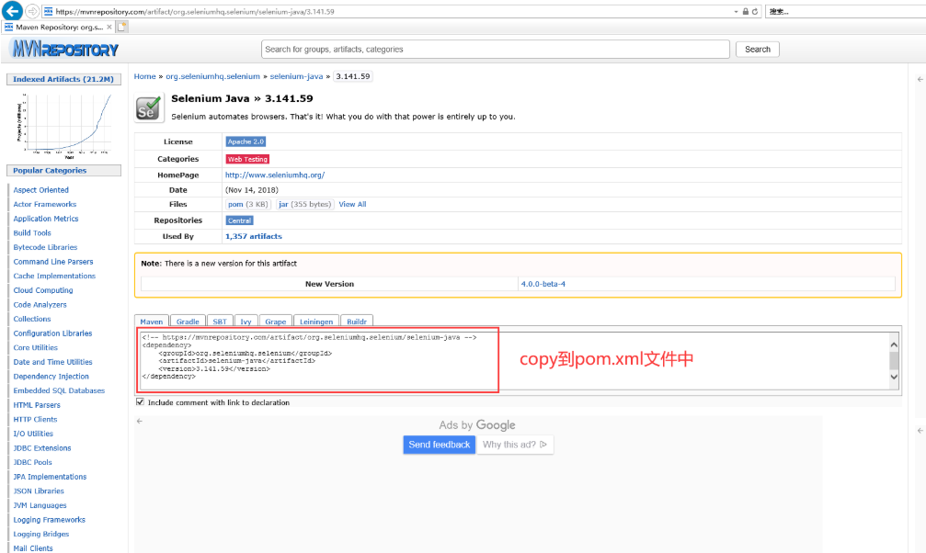Click the Apache 2.0 license tag

click(246, 141)
